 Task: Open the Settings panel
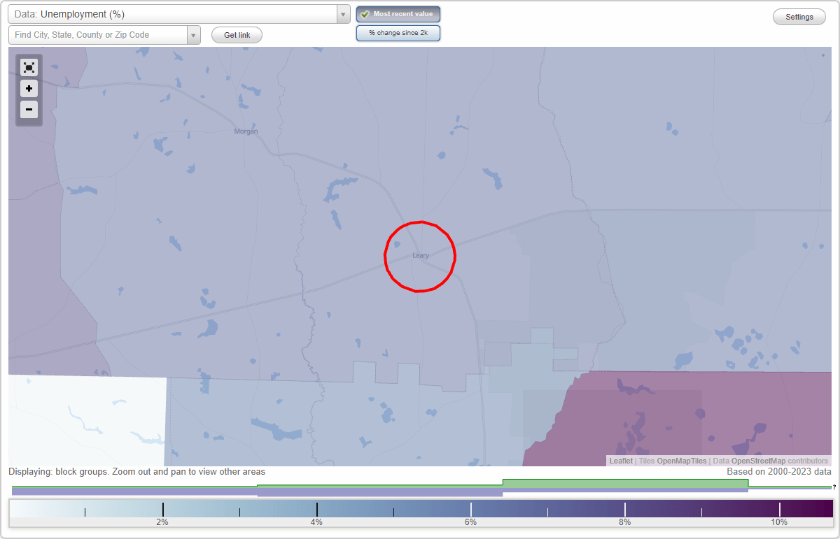pyautogui.click(x=799, y=16)
